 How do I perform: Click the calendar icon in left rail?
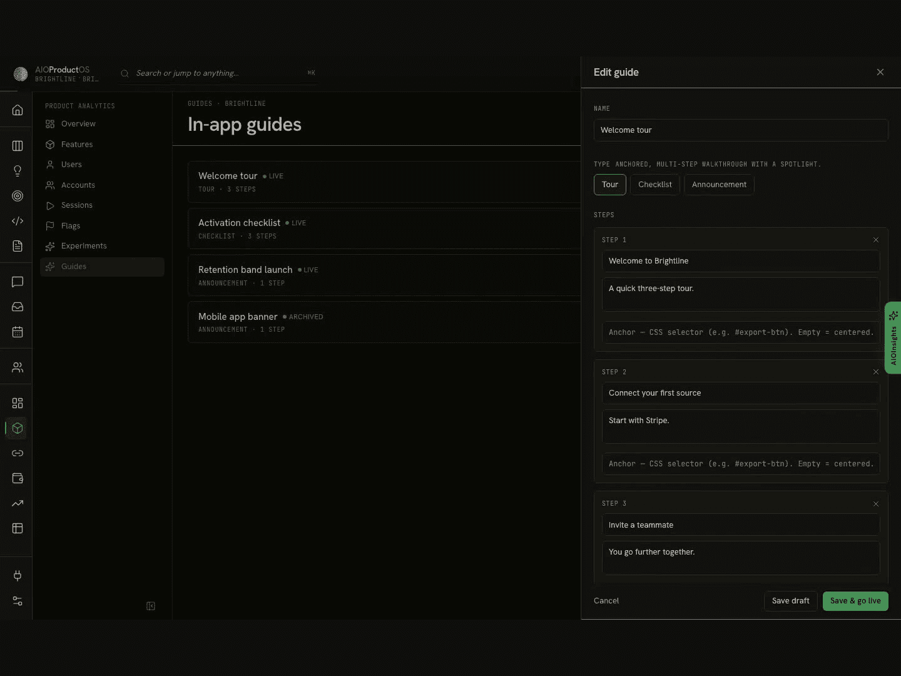click(x=18, y=332)
